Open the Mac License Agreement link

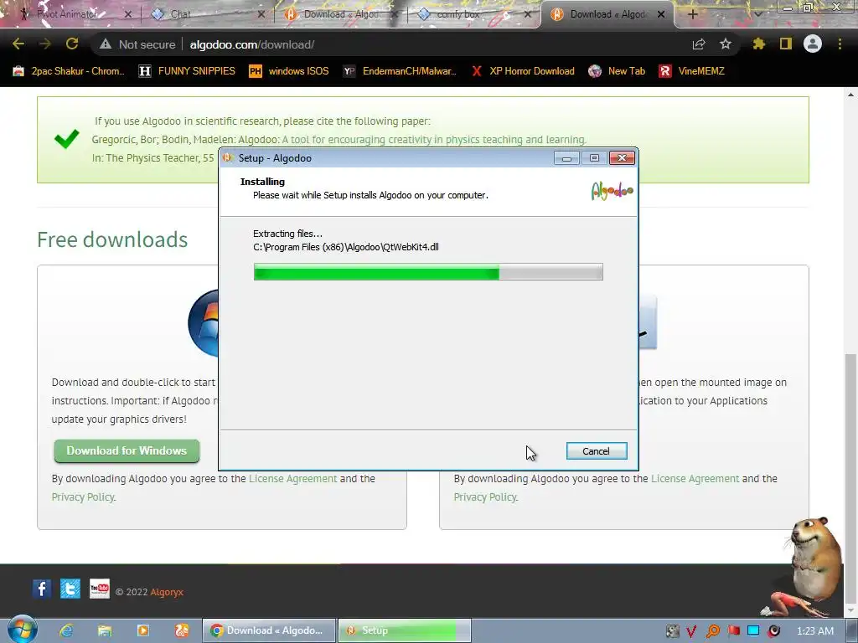click(x=695, y=478)
